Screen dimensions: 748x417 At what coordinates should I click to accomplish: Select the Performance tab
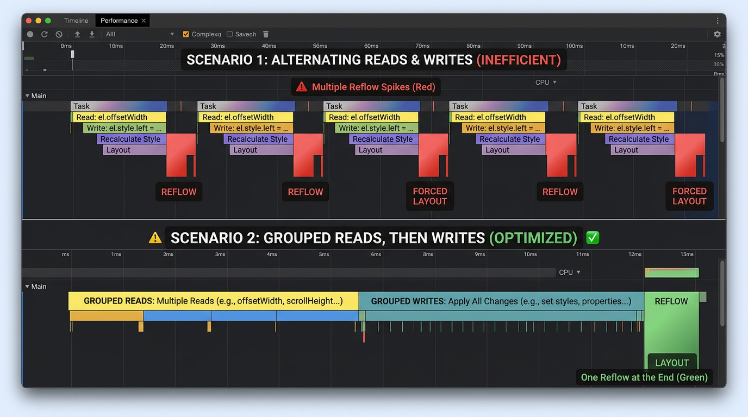tap(119, 21)
